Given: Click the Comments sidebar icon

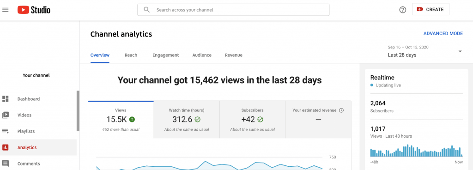Looking at the screenshot, I should click(x=5, y=164).
